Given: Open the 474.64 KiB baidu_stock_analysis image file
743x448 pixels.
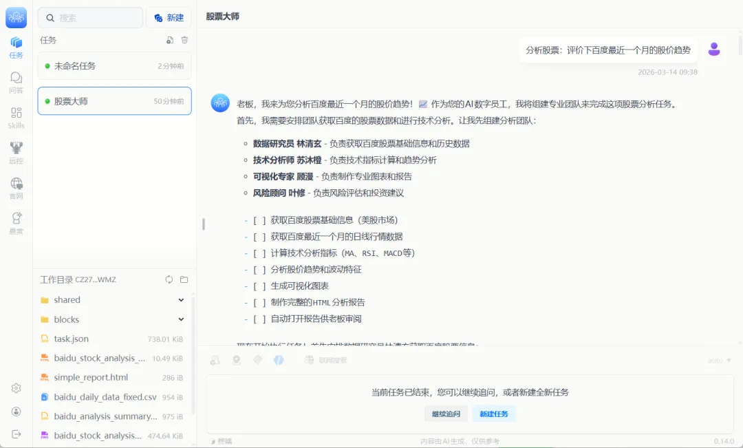Looking at the screenshot, I should [114, 436].
